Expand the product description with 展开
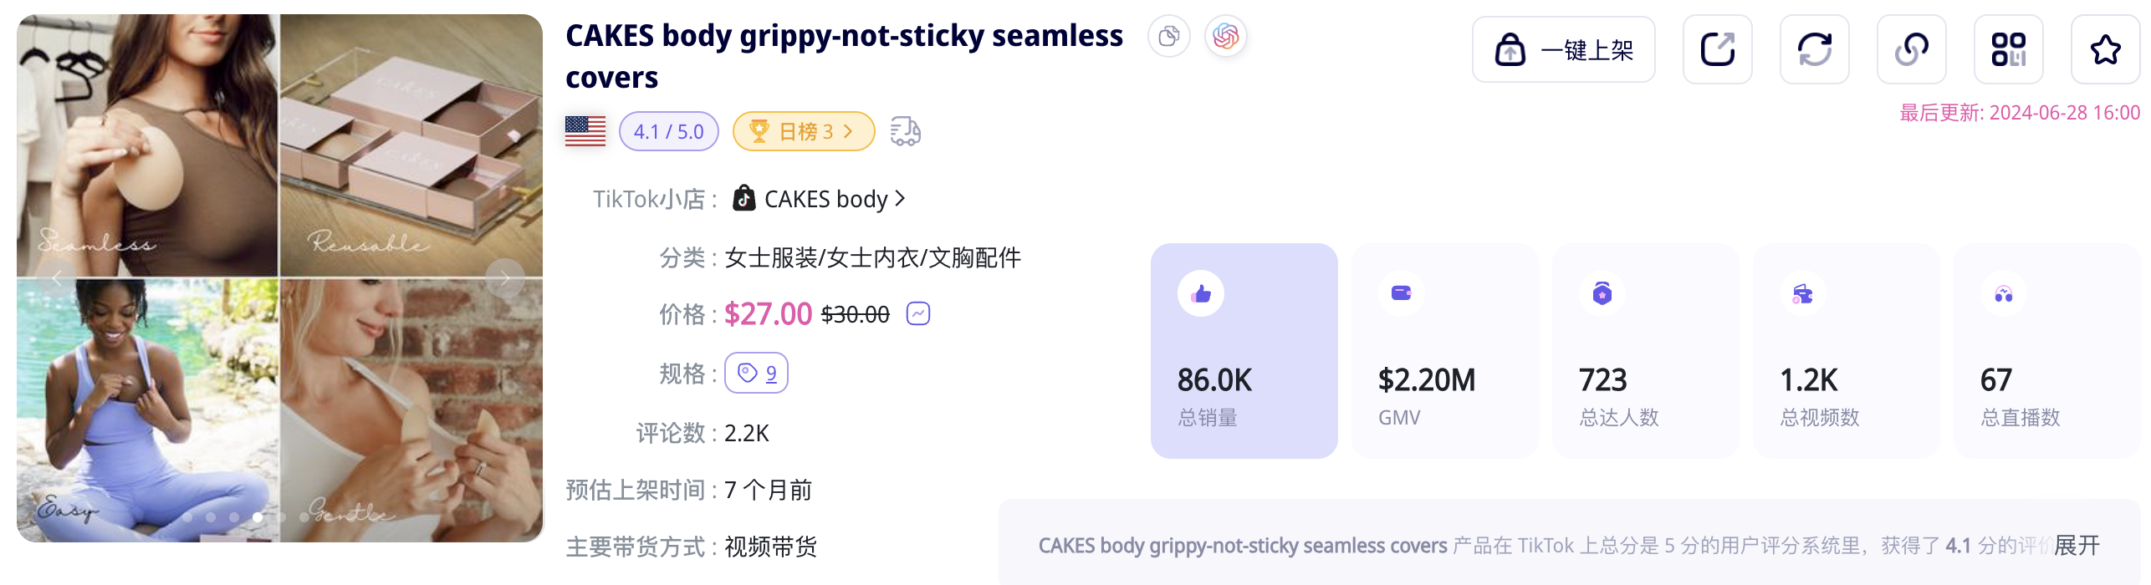 click(2076, 546)
